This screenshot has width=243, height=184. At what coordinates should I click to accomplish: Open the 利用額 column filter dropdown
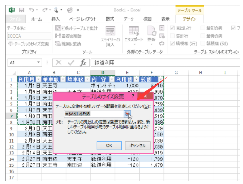click(x=136, y=79)
